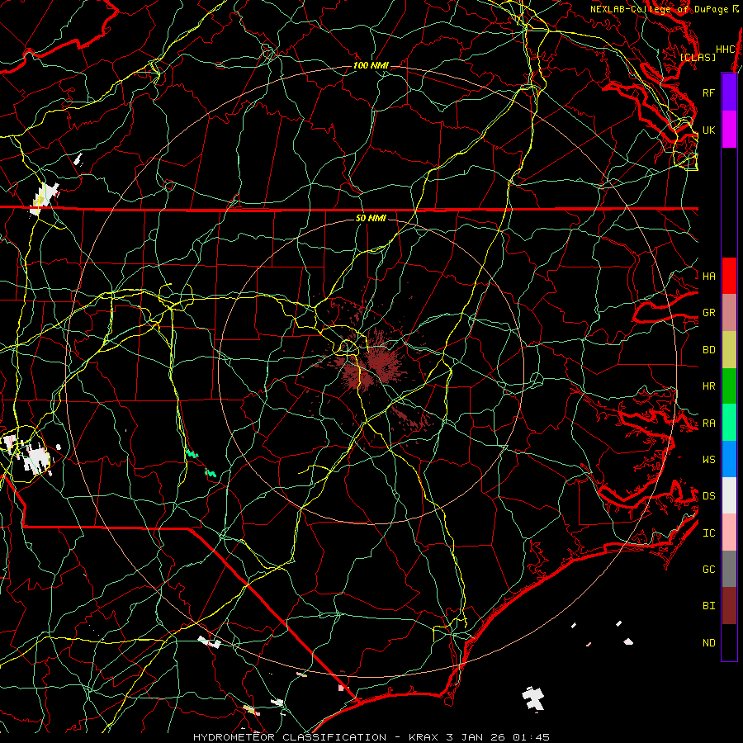Select the WS legend label
743x743 pixels.
(x=708, y=460)
